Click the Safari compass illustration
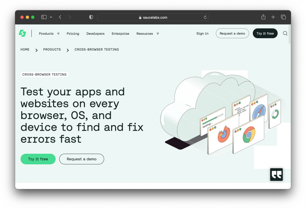The height and width of the screenshot is (209, 306). [259, 112]
